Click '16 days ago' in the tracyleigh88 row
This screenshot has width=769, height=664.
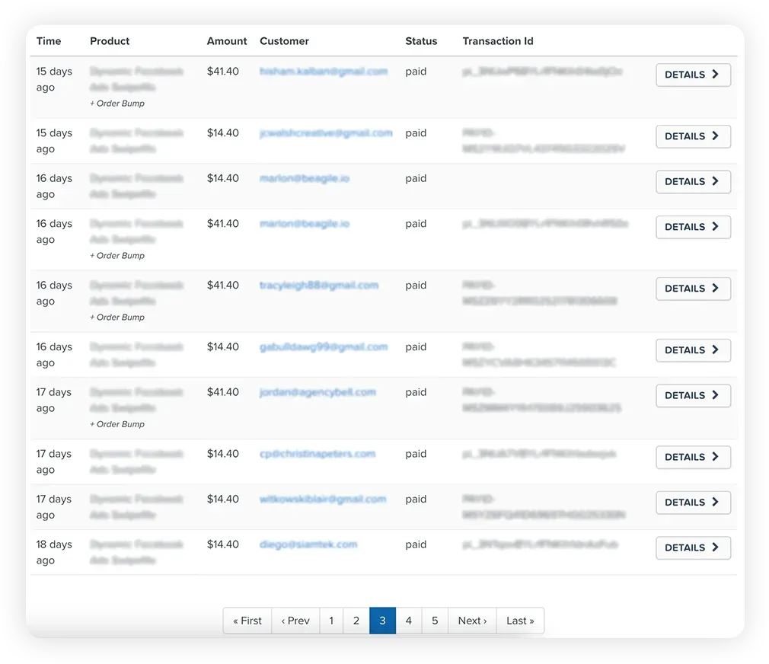pyautogui.click(x=54, y=292)
